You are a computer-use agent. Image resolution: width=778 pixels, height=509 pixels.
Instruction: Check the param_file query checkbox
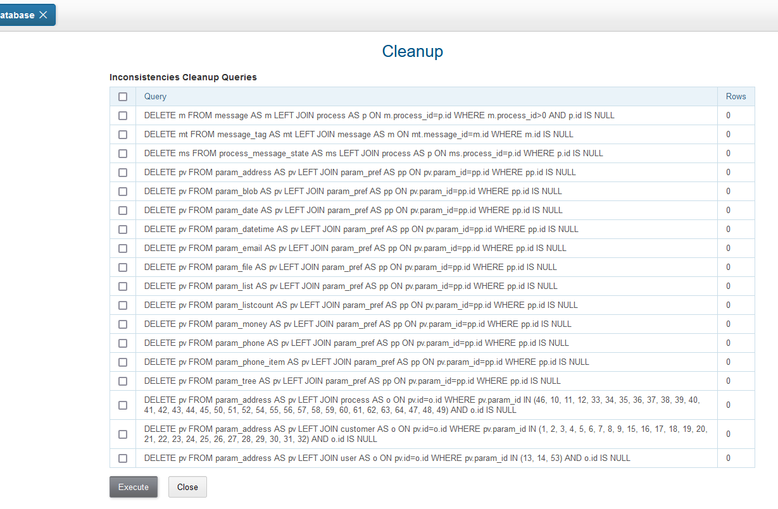tap(123, 267)
